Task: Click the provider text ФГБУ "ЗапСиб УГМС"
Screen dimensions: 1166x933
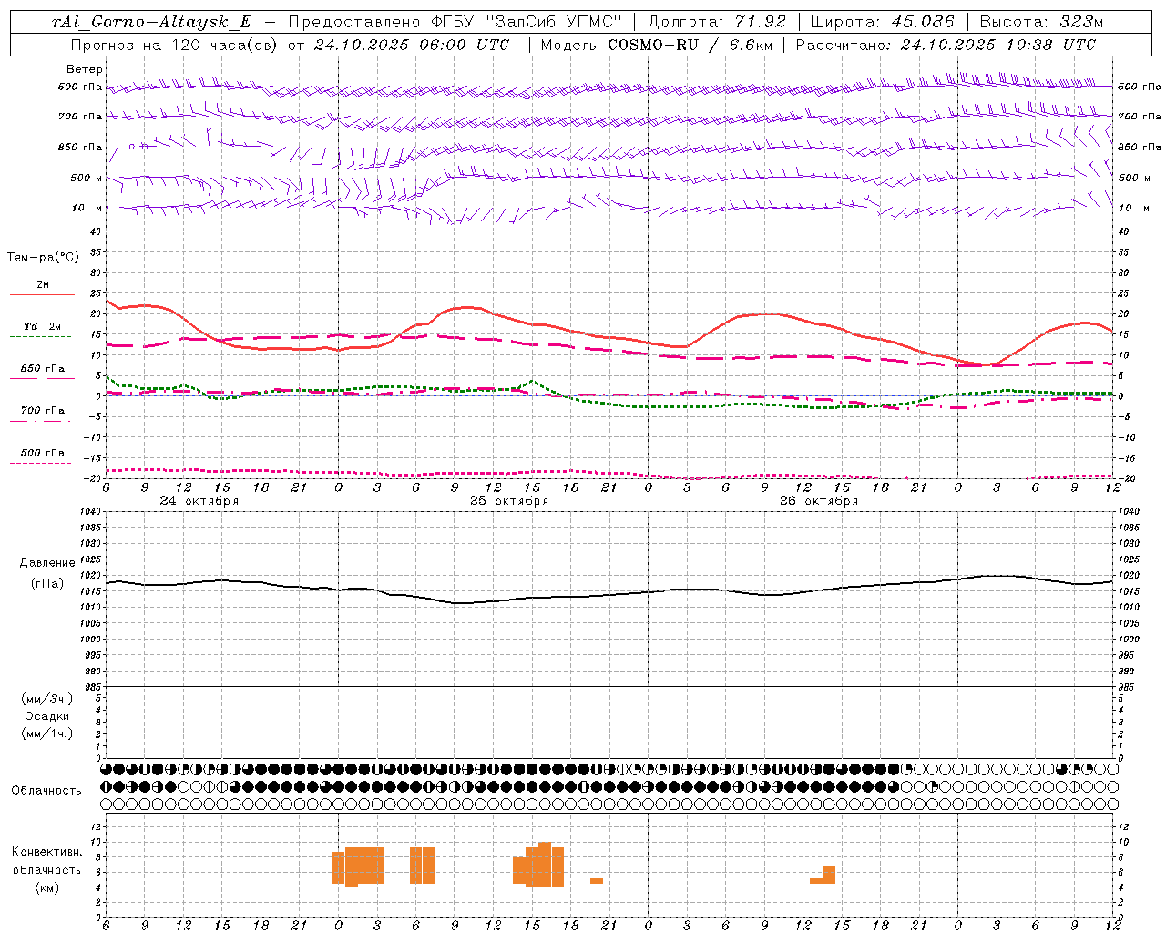Action: coord(525,22)
